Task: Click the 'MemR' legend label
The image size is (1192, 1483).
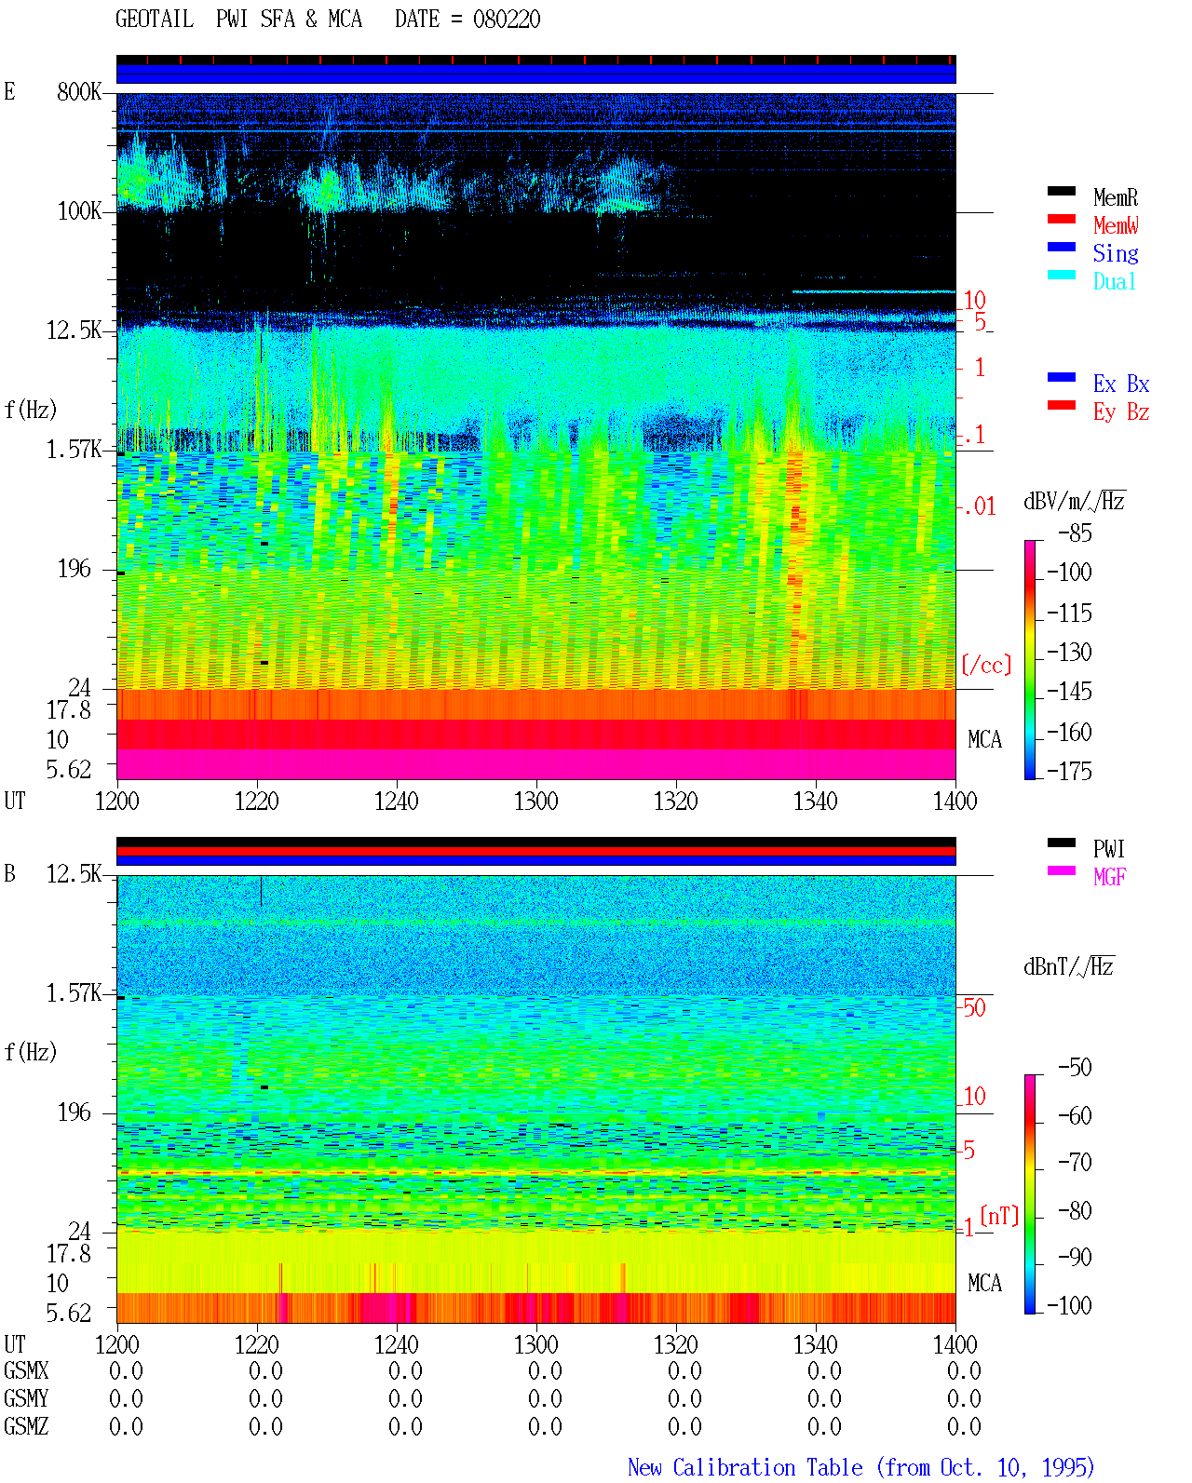Action: [1116, 197]
